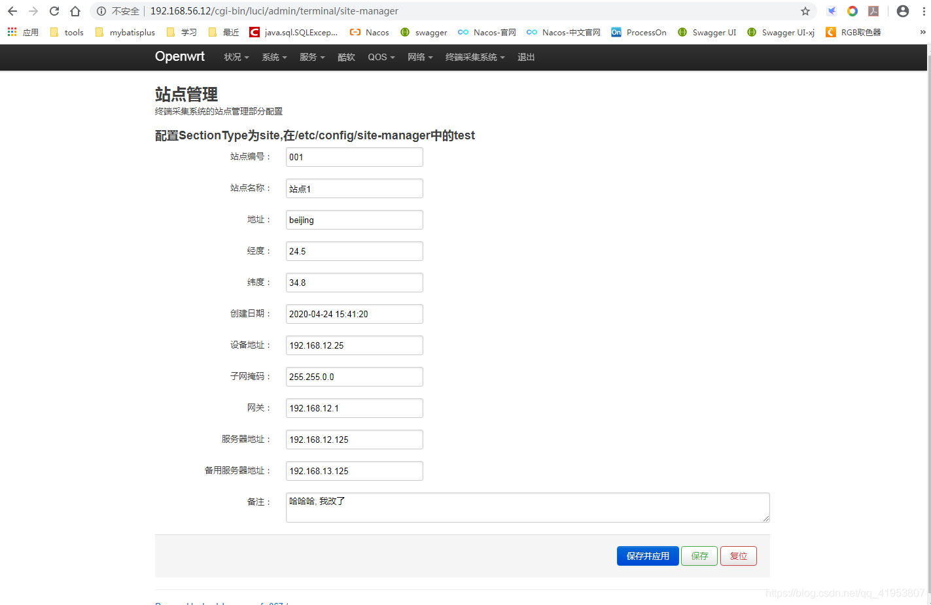Show more bookmarks with the chevron

point(922,32)
